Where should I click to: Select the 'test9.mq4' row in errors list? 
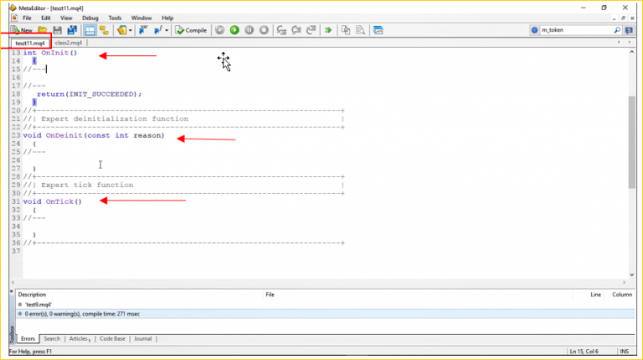tap(326, 305)
